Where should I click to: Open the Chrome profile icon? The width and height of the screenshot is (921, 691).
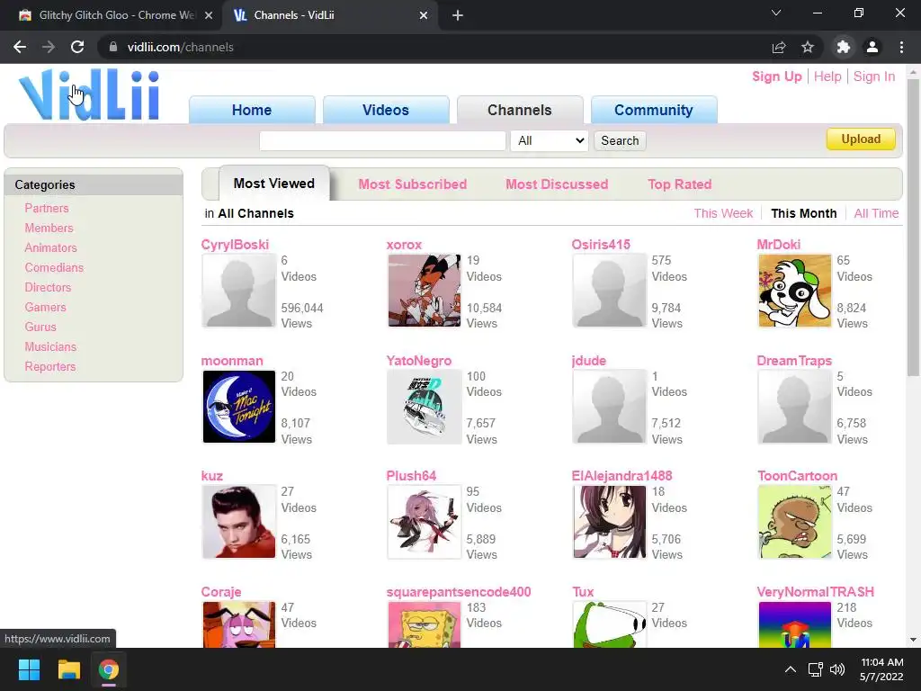click(872, 47)
